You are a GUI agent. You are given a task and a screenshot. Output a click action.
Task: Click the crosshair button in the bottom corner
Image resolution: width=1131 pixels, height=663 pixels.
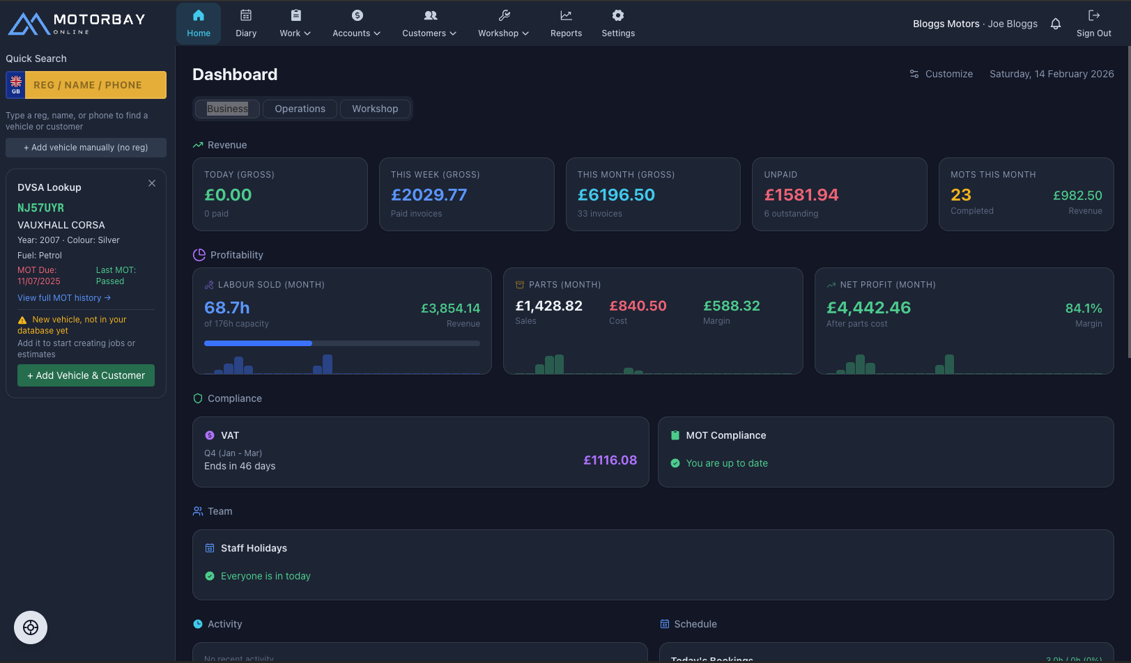tap(30, 627)
